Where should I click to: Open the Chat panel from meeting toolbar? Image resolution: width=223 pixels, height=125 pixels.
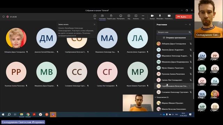(x=95, y=17)
